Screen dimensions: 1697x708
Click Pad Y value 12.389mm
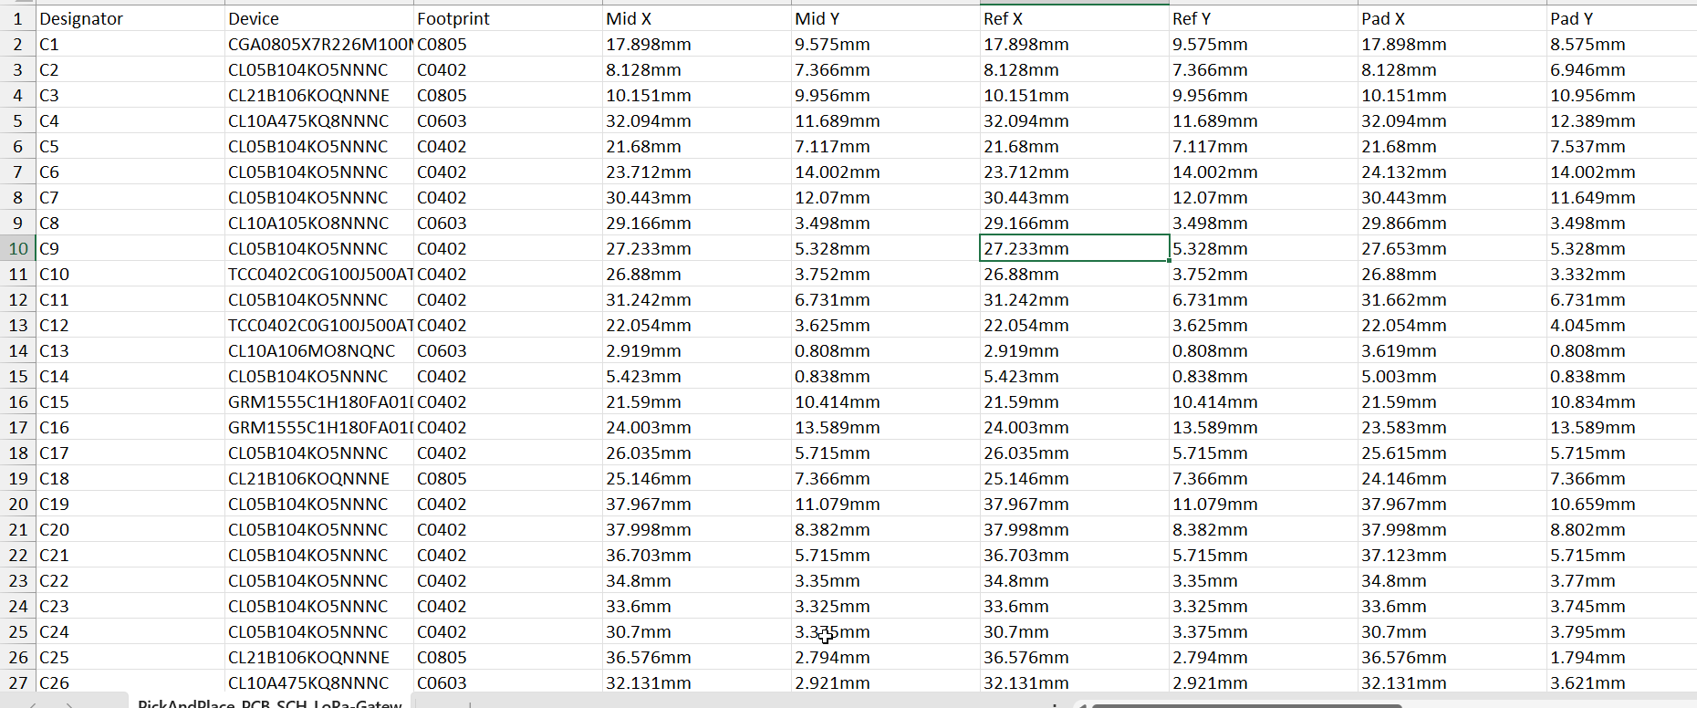pos(1621,120)
